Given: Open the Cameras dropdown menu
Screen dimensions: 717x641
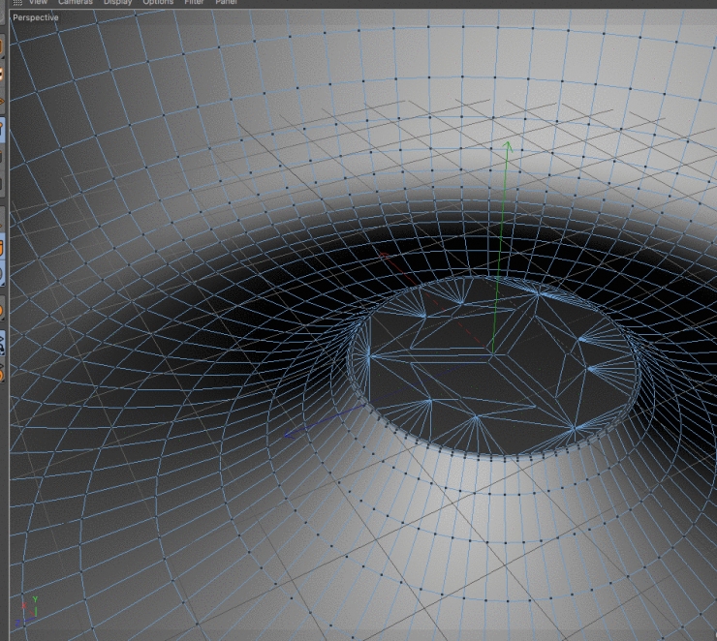Looking at the screenshot, I should (x=75, y=3).
